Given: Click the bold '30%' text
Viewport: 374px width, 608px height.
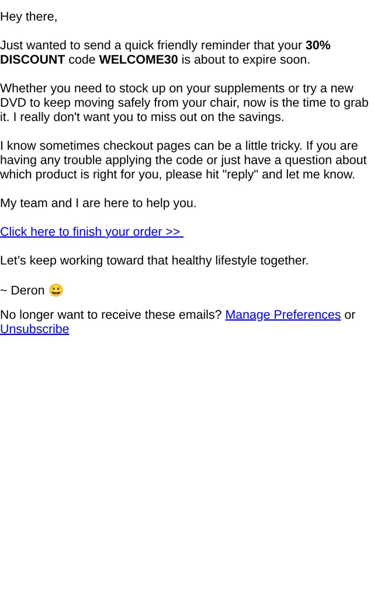Looking at the screenshot, I should pos(318,46).
